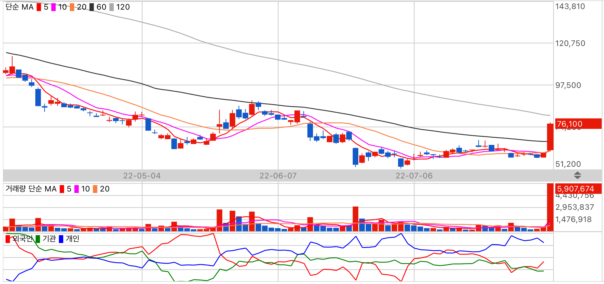The image size is (604, 284).
Task: Click the 51,200 price axis label
Action: 568,164
